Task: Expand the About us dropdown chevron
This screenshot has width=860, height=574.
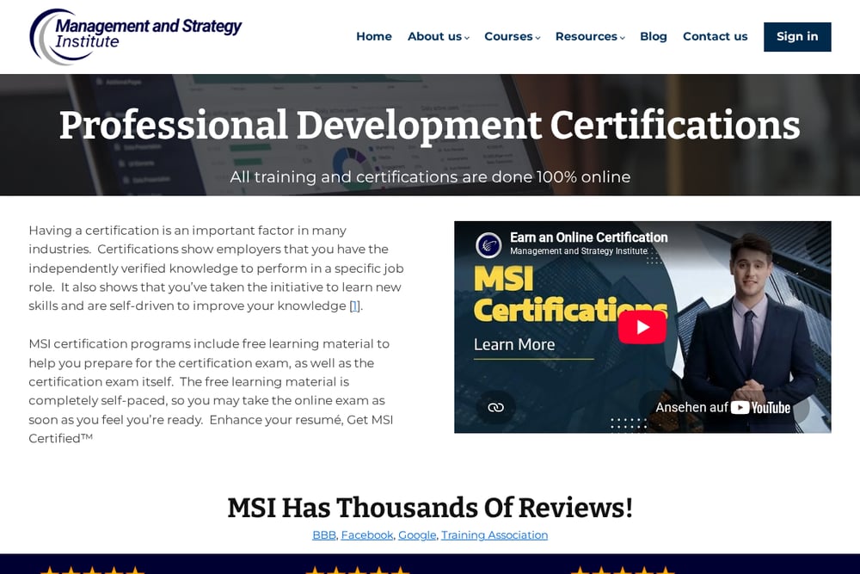Action: coord(467,38)
